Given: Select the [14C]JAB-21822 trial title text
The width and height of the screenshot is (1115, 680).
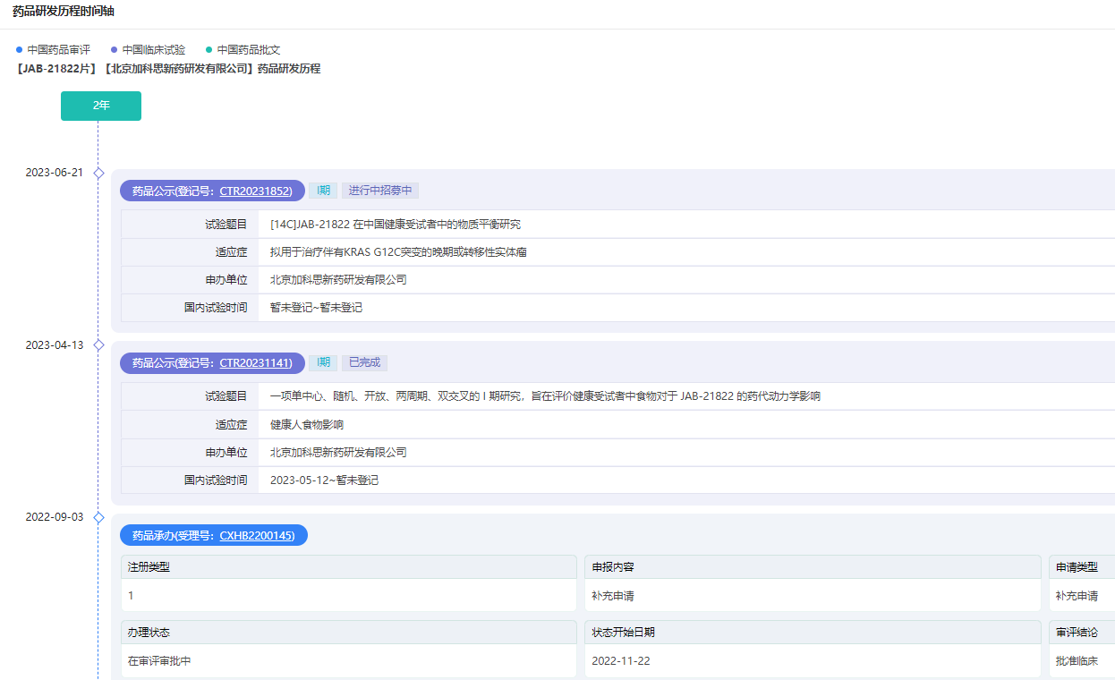Looking at the screenshot, I should pyautogui.click(x=396, y=225).
